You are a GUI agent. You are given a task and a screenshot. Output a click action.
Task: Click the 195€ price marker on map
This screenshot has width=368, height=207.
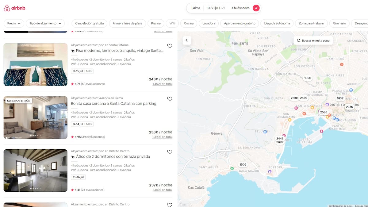[308, 78]
